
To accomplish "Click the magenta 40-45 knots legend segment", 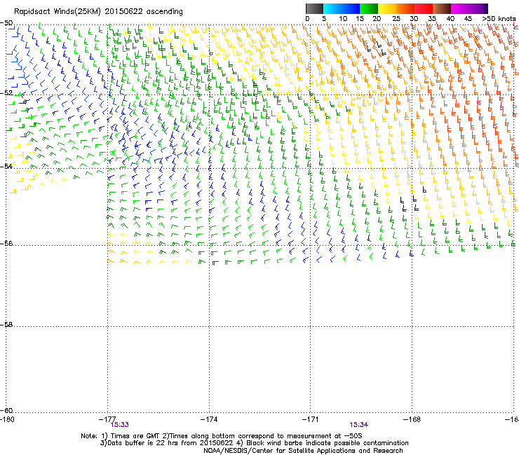I will (460, 8).
